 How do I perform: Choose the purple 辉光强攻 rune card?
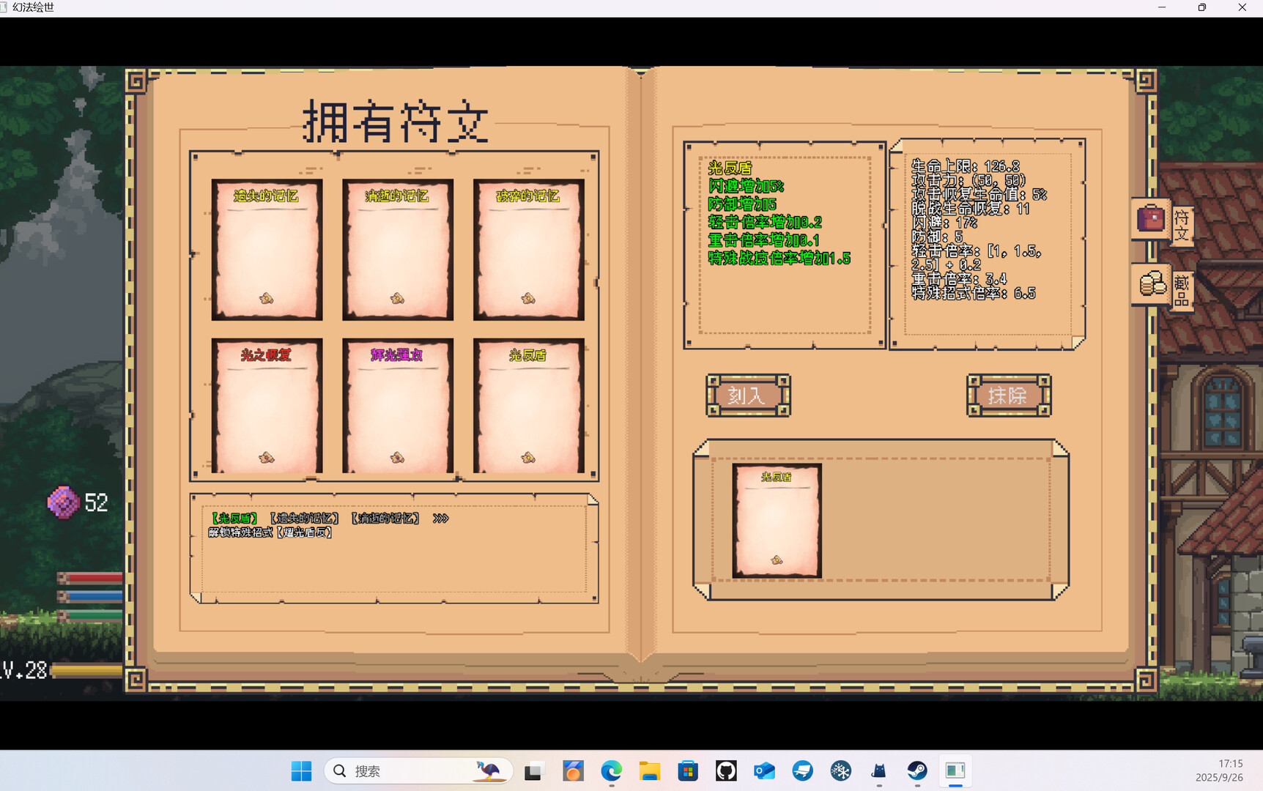397,406
